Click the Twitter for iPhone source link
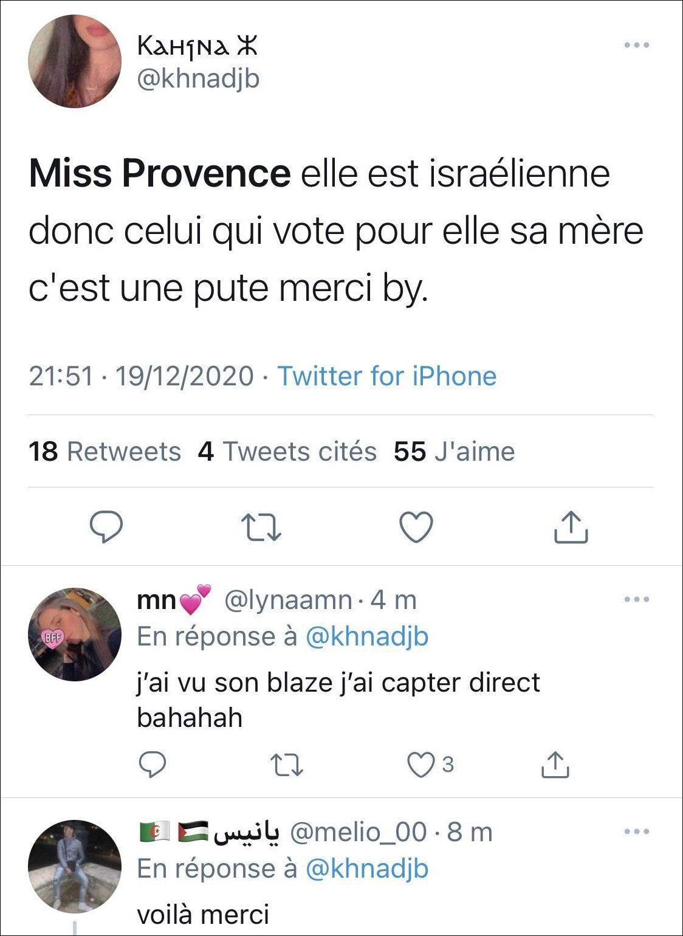 point(387,376)
